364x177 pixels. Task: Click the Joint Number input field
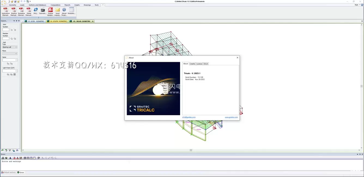pos(6,30)
